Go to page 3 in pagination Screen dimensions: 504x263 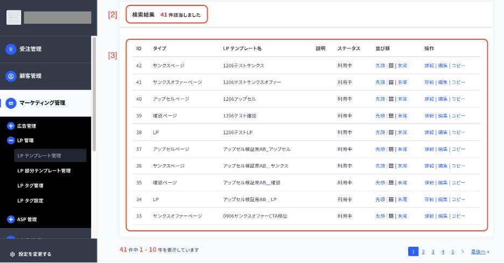coord(433,252)
